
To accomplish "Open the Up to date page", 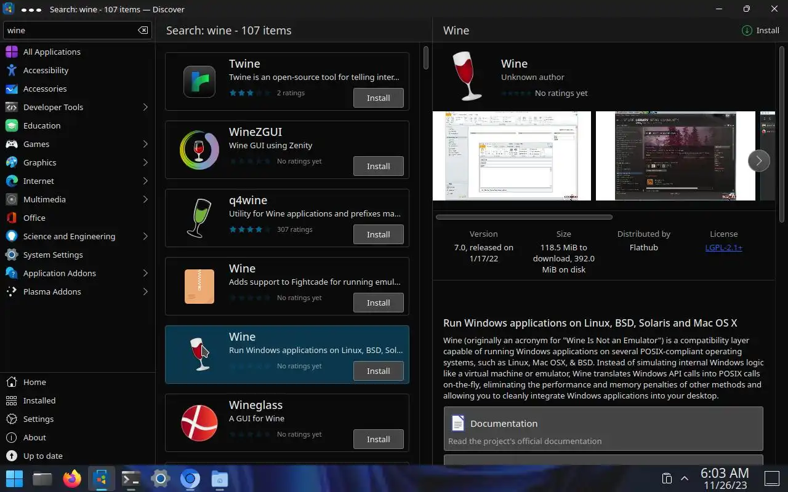I will pos(78,456).
